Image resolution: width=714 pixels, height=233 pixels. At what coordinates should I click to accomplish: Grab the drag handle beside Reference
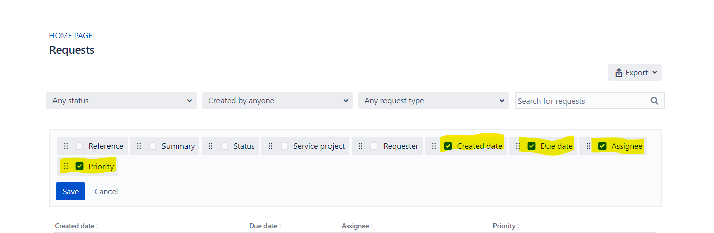click(x=66, y=146)
